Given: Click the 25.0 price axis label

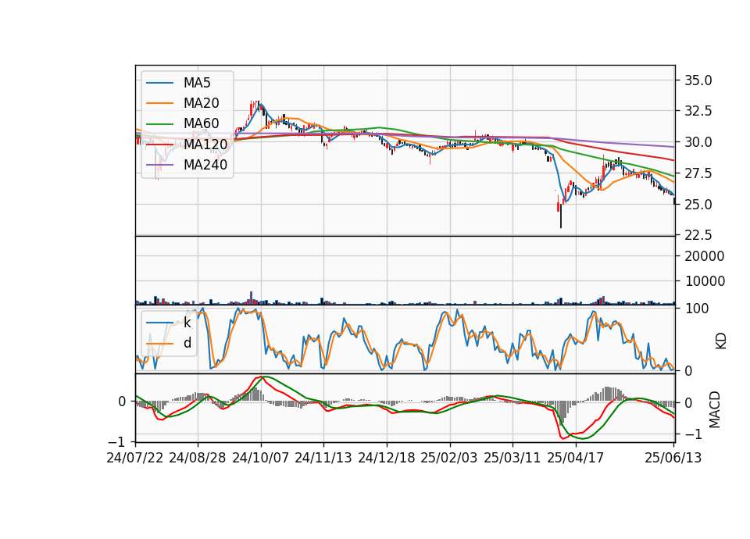Looking at the screenshot, I should [698, 204].
